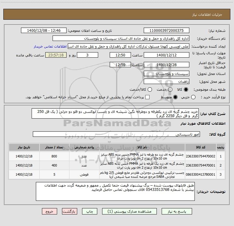Click the بازگشت back button
Screen dimensions: 234x226
pos(70,211)
